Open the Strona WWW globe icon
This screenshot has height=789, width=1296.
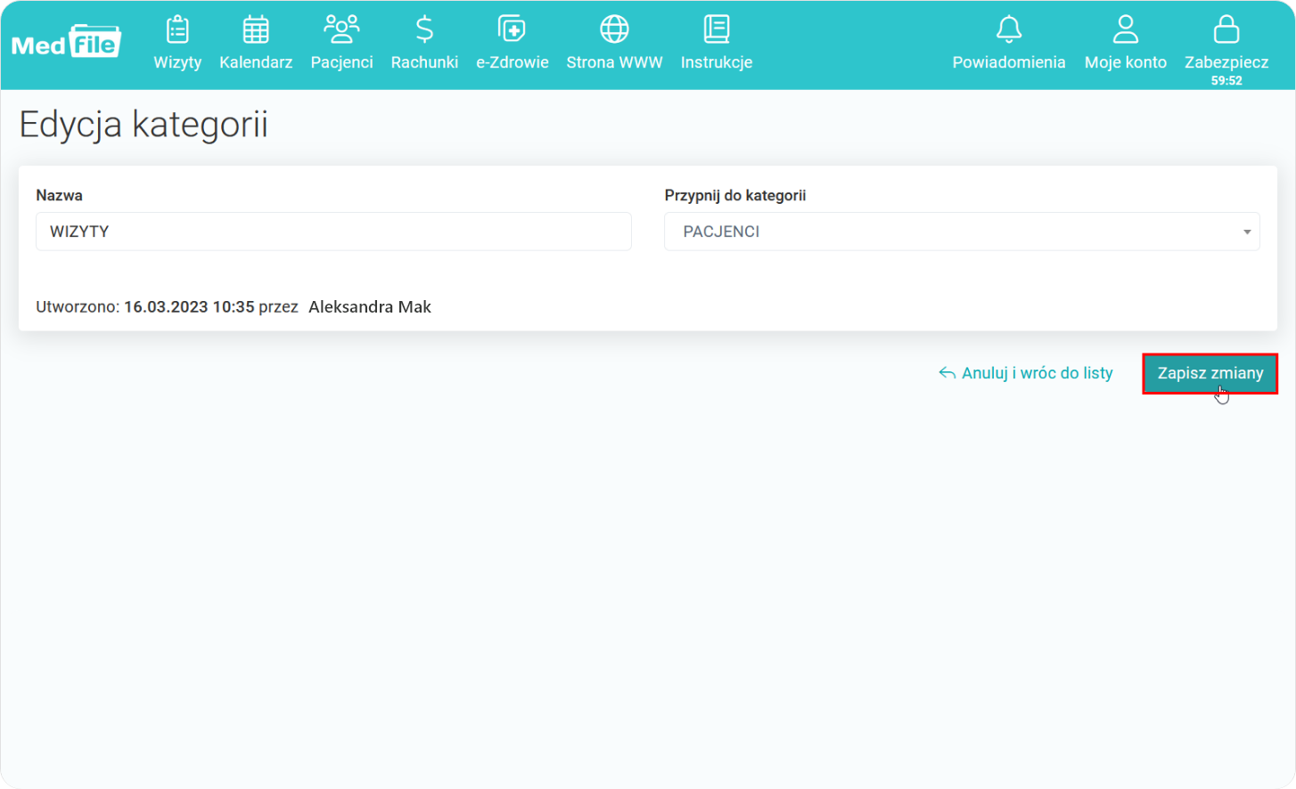pos(614,29)
